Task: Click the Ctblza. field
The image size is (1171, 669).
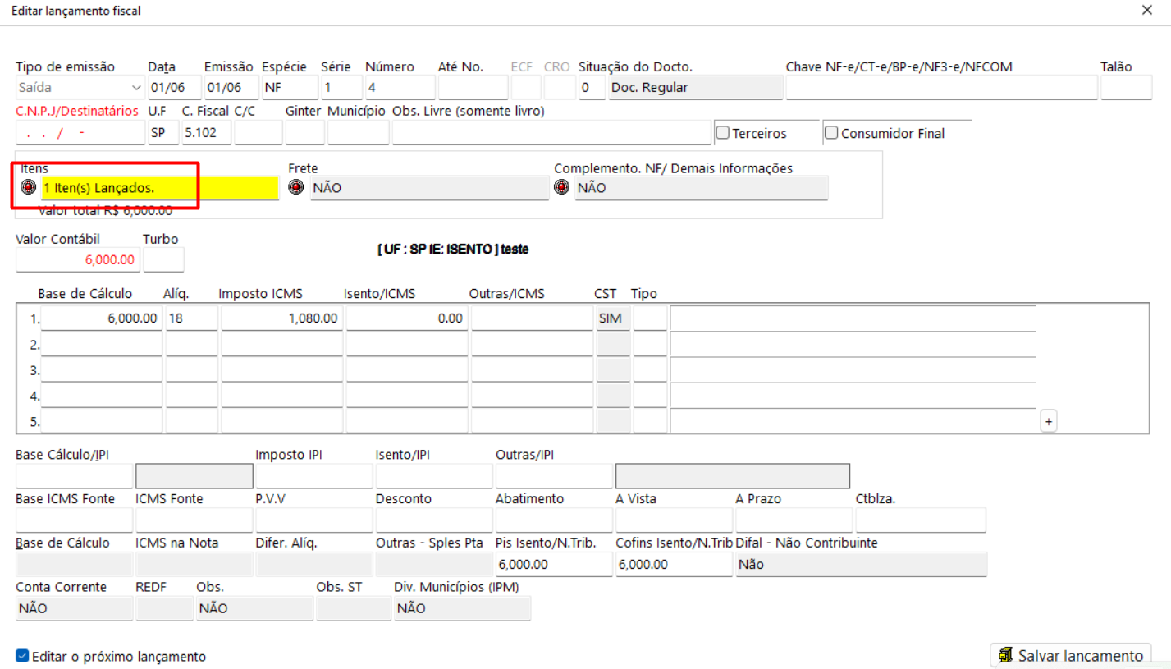Action: (x=921, y=520)
